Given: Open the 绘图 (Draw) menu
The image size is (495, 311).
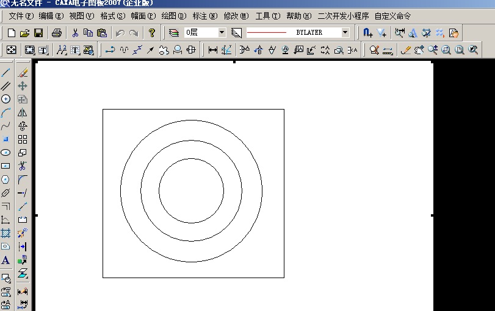Looking at the screenshot, I should (175, 16).
